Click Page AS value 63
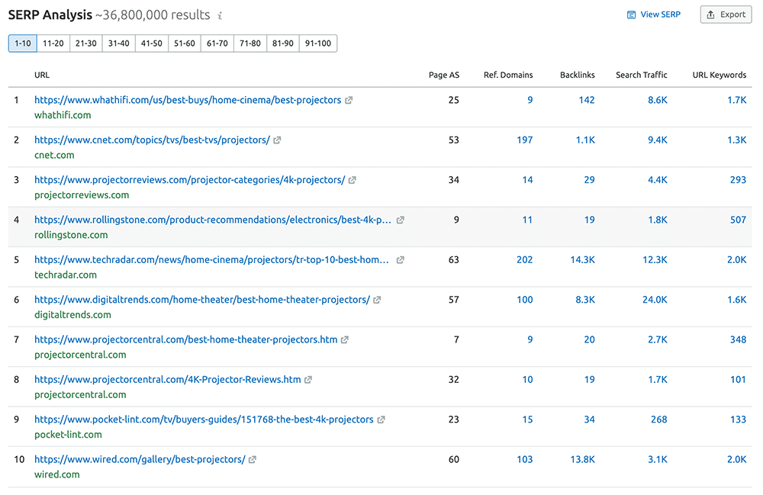Image resolution: width=763 pixels, height=495 pixels. [x=453, y=259]
